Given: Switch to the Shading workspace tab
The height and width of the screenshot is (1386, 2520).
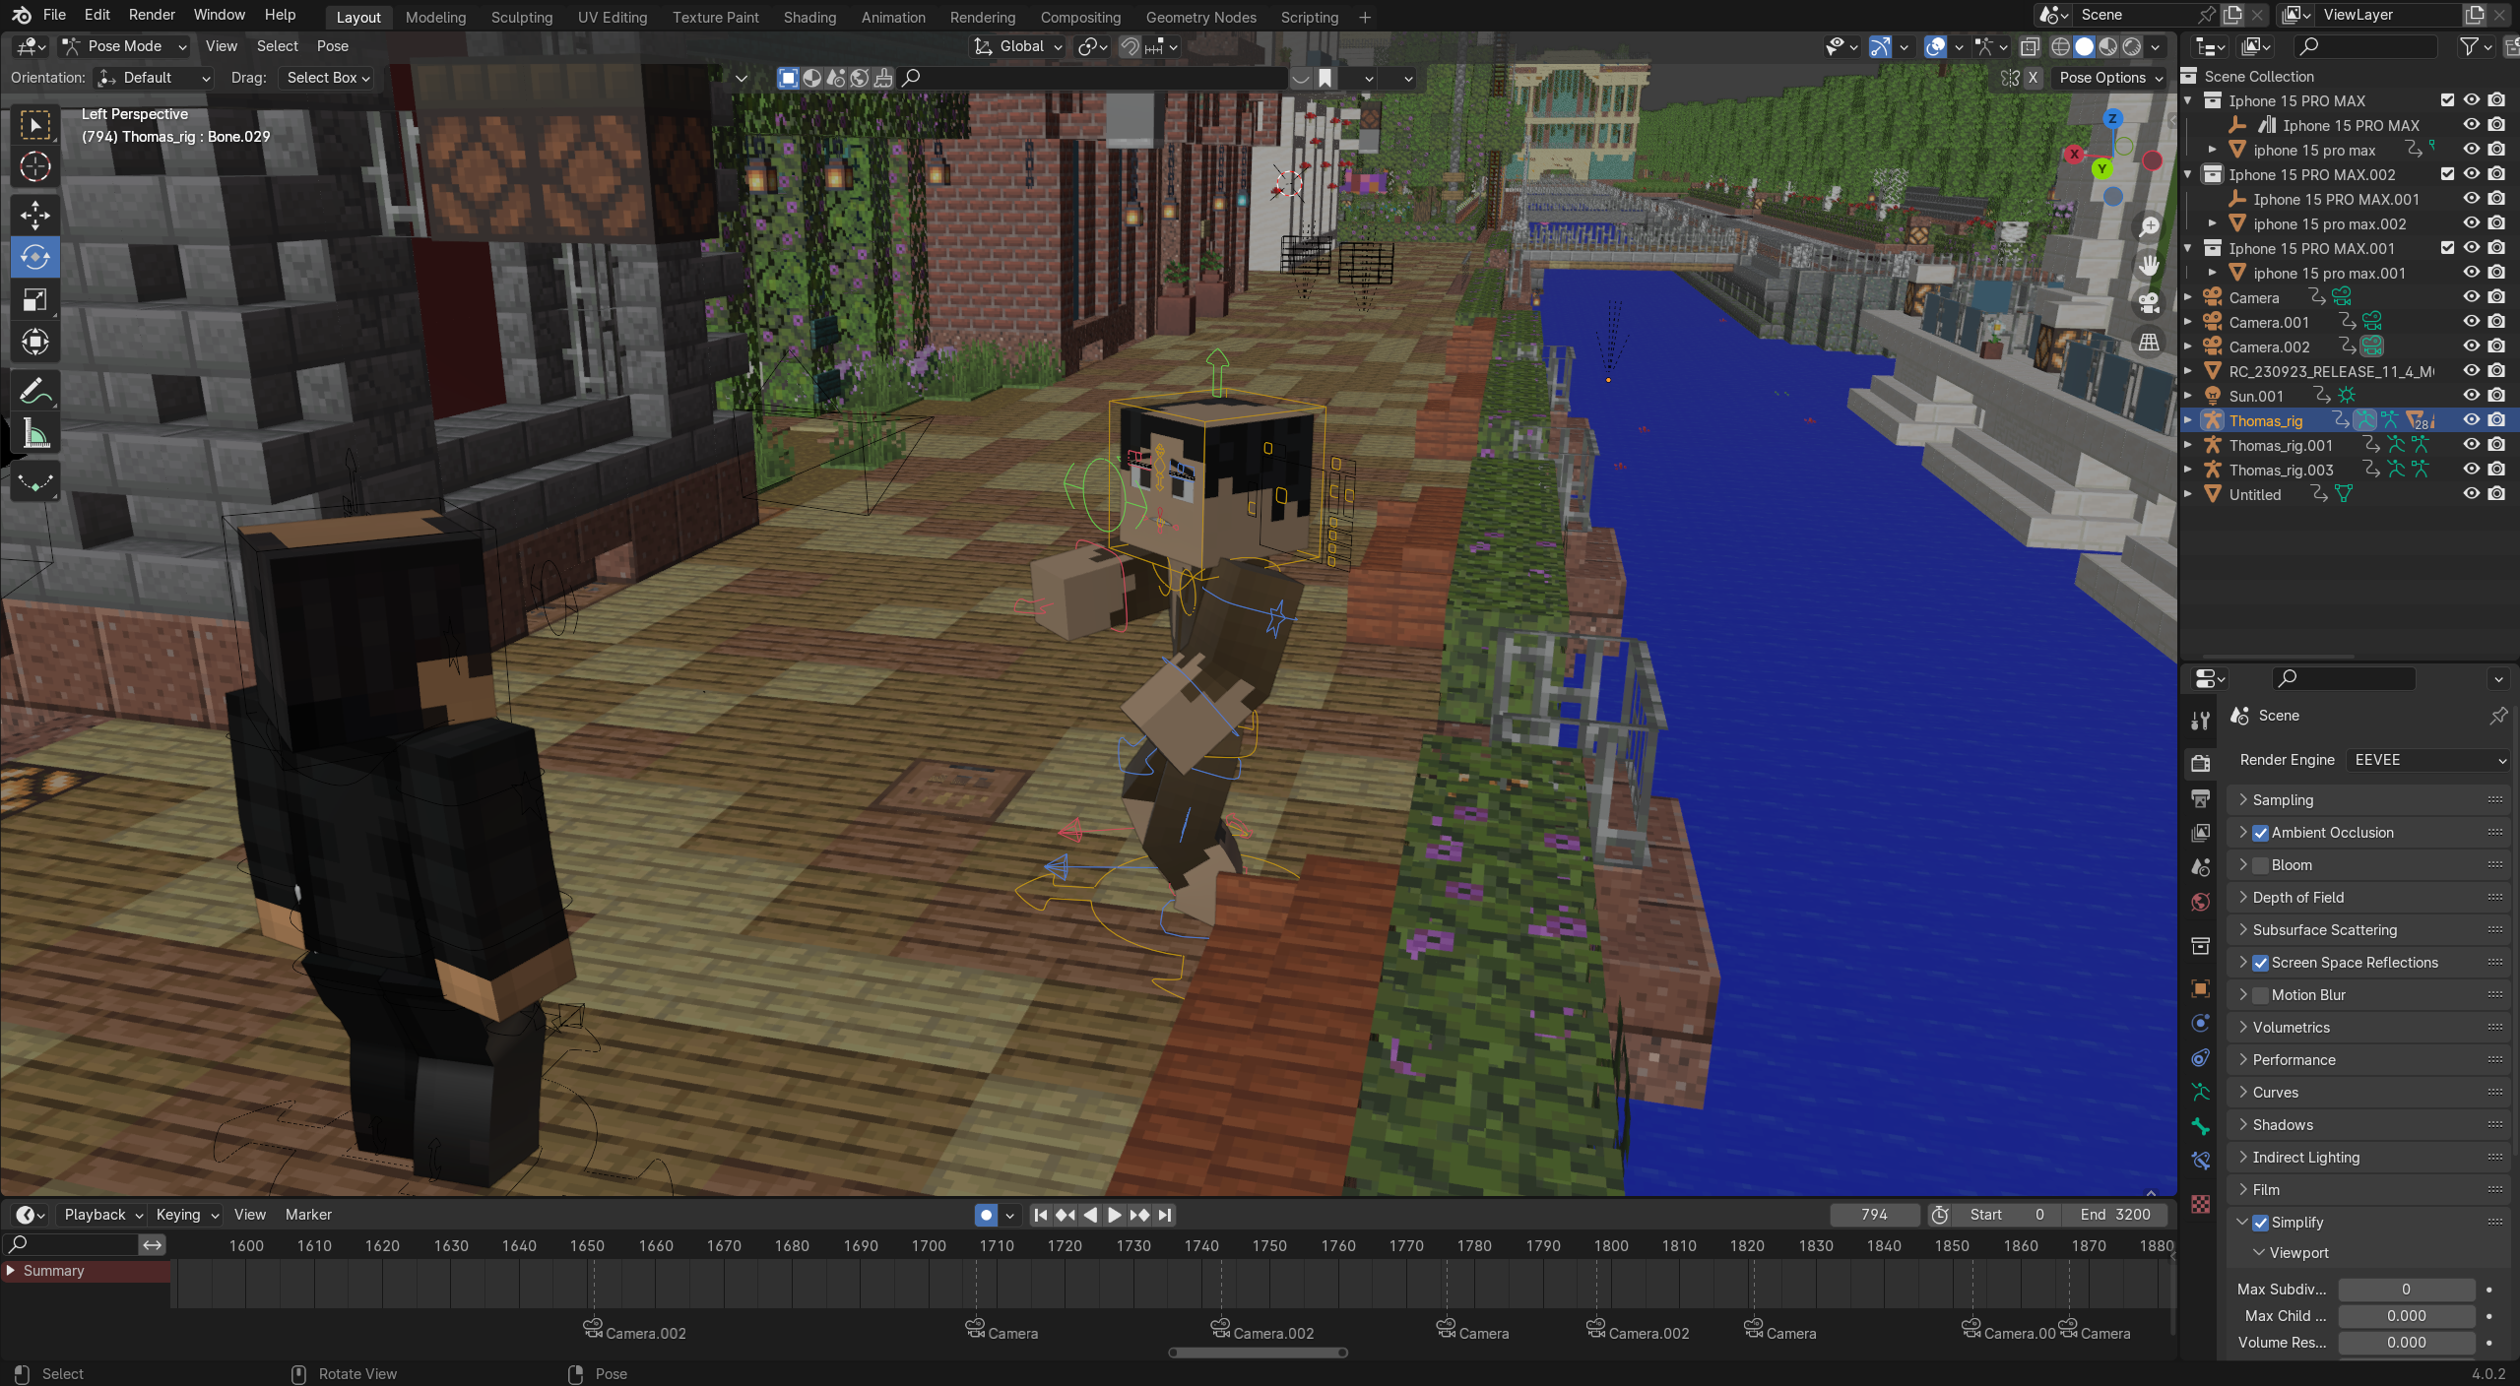Looking at the screenshot, I should click(809, 17).
